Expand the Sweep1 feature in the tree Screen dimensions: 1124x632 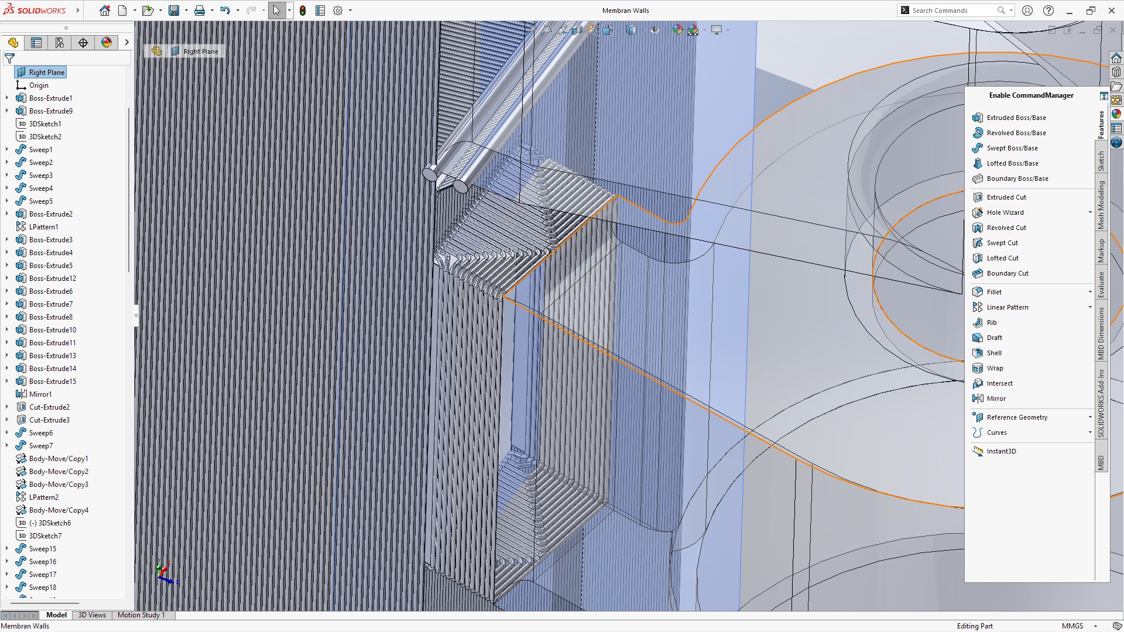coord(6,149)
